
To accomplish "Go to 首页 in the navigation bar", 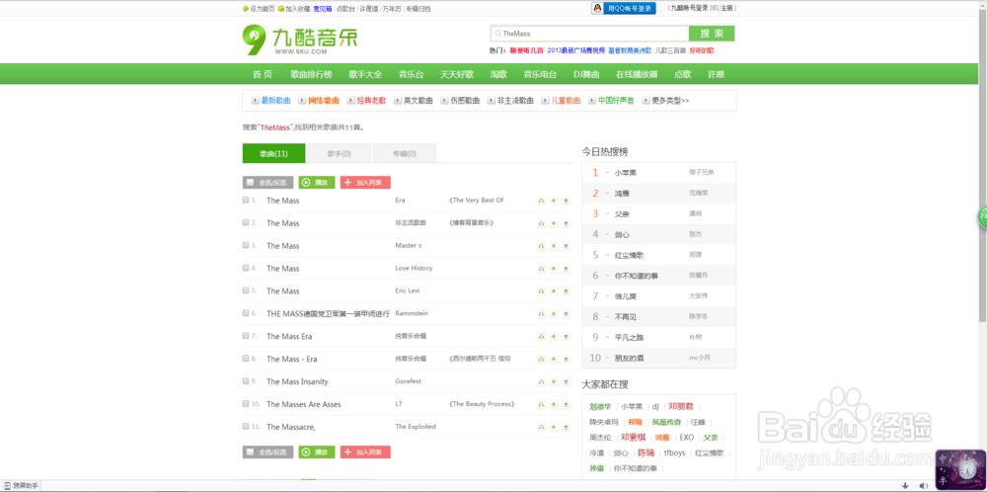I will pyautogui.click(x=263, y=74).
